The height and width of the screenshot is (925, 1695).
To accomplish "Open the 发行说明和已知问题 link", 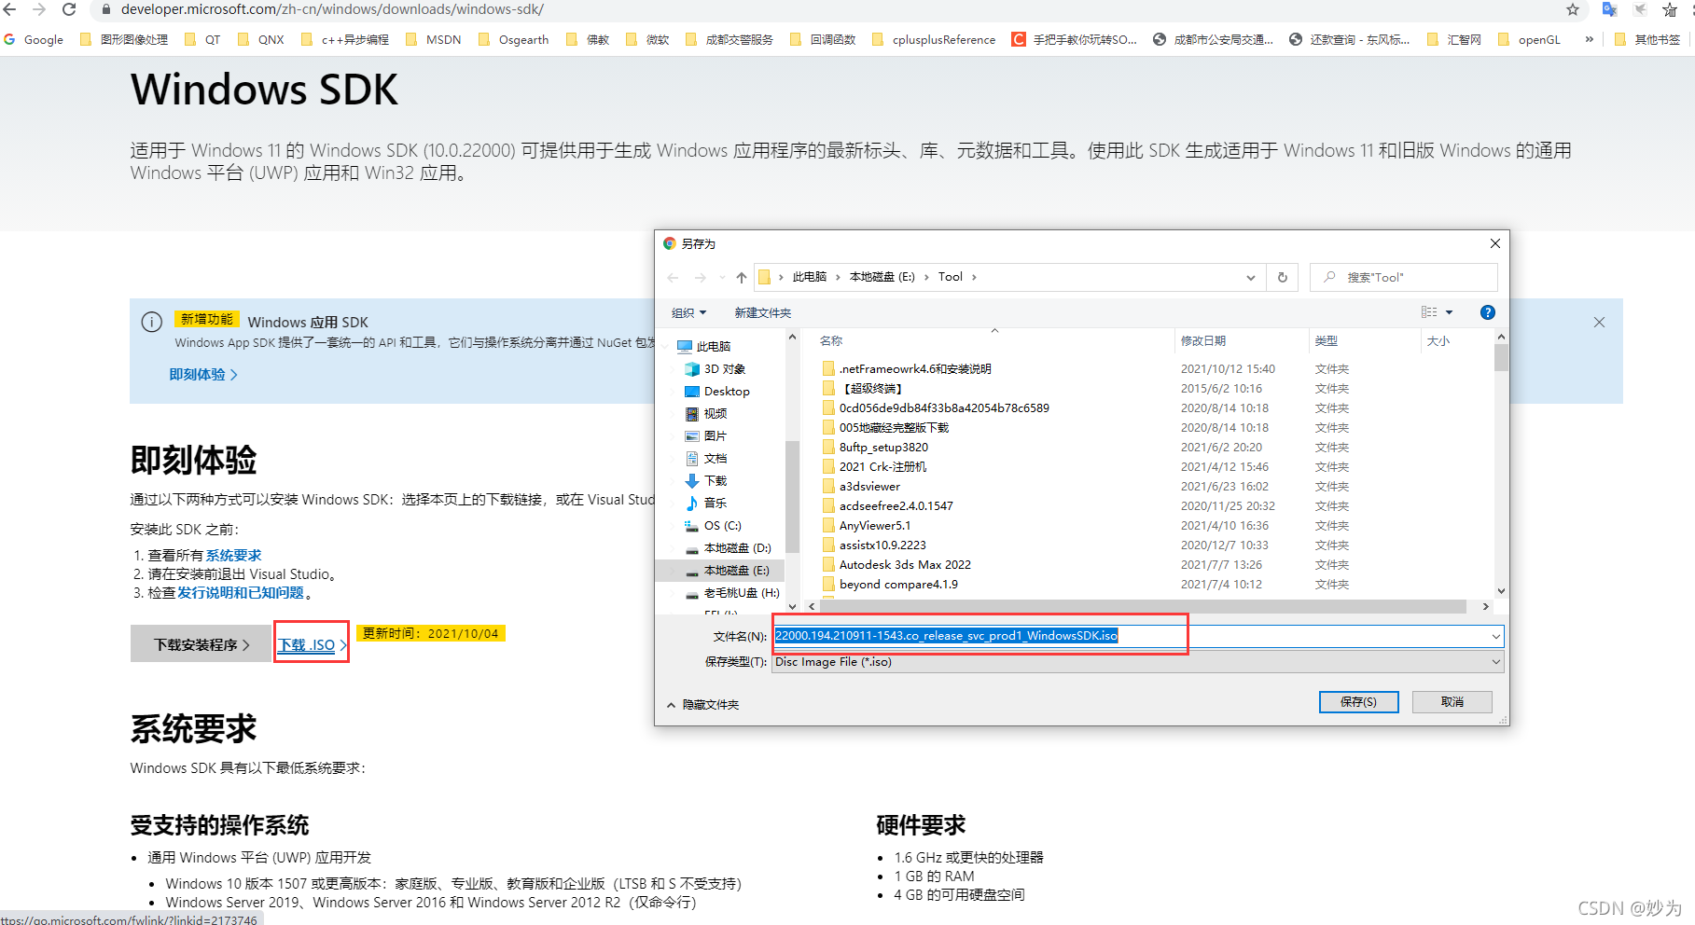I will (241, 593).
